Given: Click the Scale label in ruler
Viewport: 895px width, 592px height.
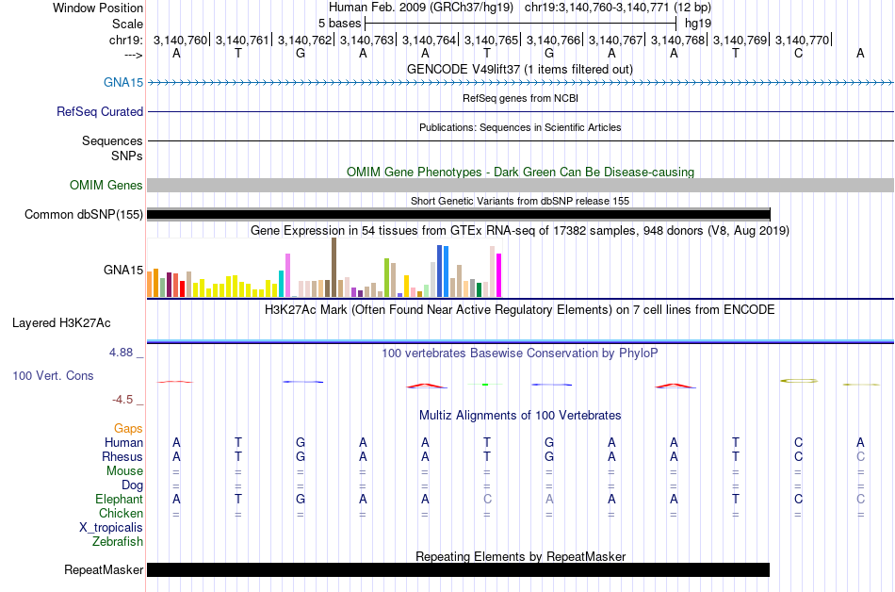Looking at the screenshot, I should [x=128, y=24].
